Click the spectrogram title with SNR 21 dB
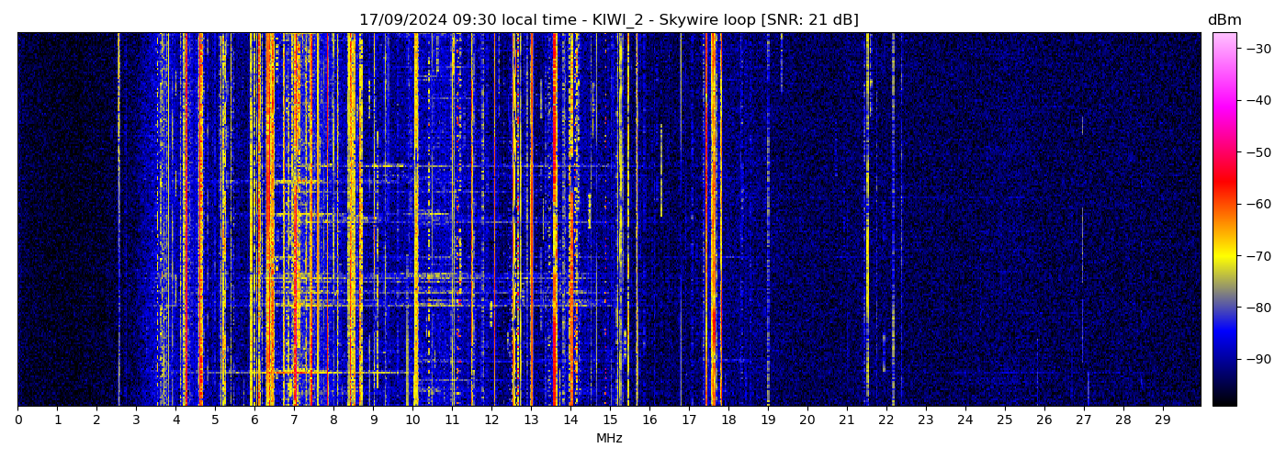This screenshot has height=459, width=1286. pos(608,20)
